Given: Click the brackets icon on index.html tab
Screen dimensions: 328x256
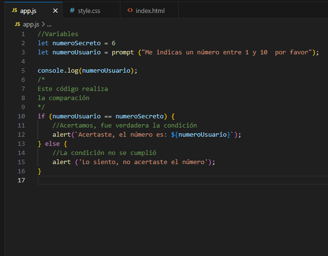Looking at the screenshot, I should point(130,10).
